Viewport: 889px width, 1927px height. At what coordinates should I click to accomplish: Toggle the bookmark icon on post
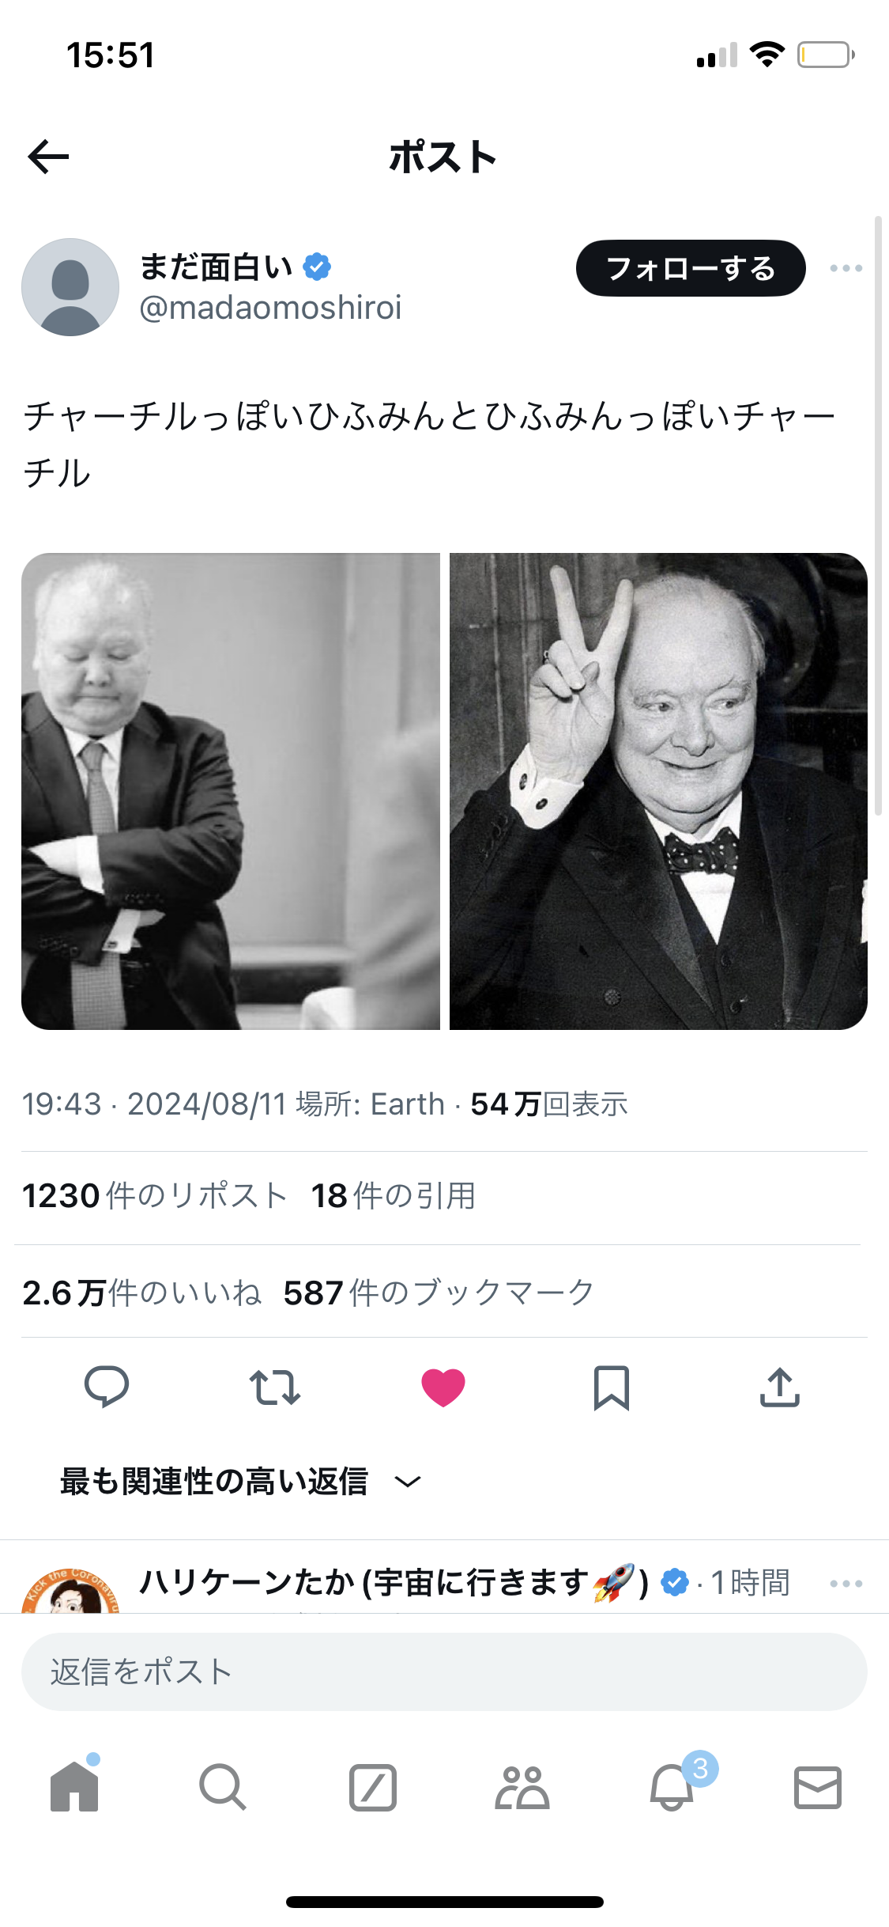tap(612, 1388)
